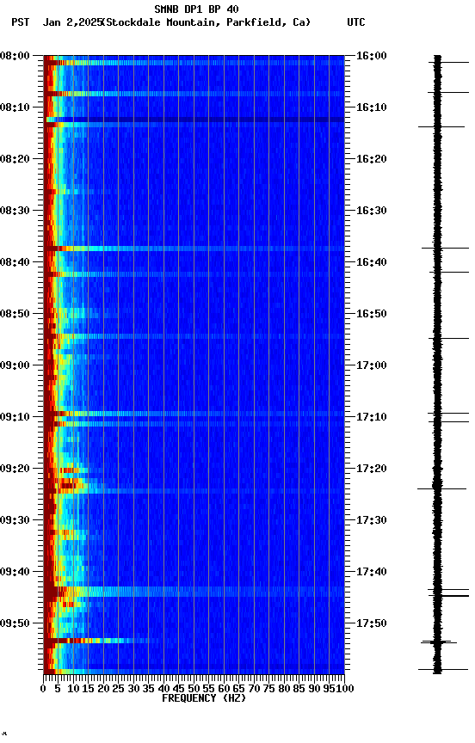Click the 09:10 PST time label
475x743 pixels.
pyautogui.click(x=15, y=417)
